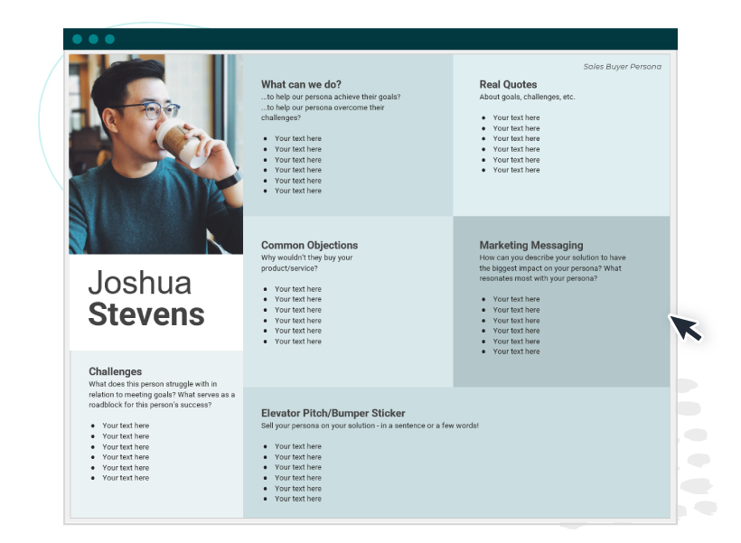Screen dimensions: 741x543
Task: Click first 'Your text here' under Marketing Messaging
Action: click(516, 299)
